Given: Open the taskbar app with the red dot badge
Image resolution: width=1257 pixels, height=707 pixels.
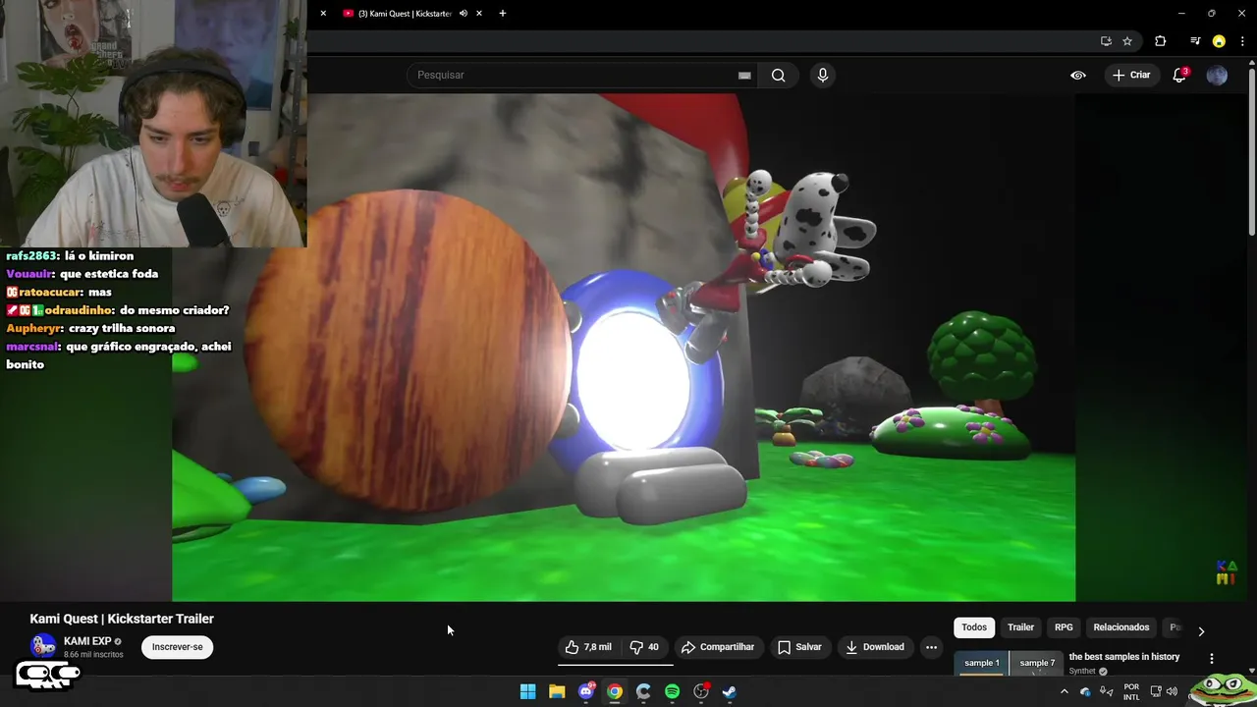Looking at the screenshot, I should coord(701,691).
